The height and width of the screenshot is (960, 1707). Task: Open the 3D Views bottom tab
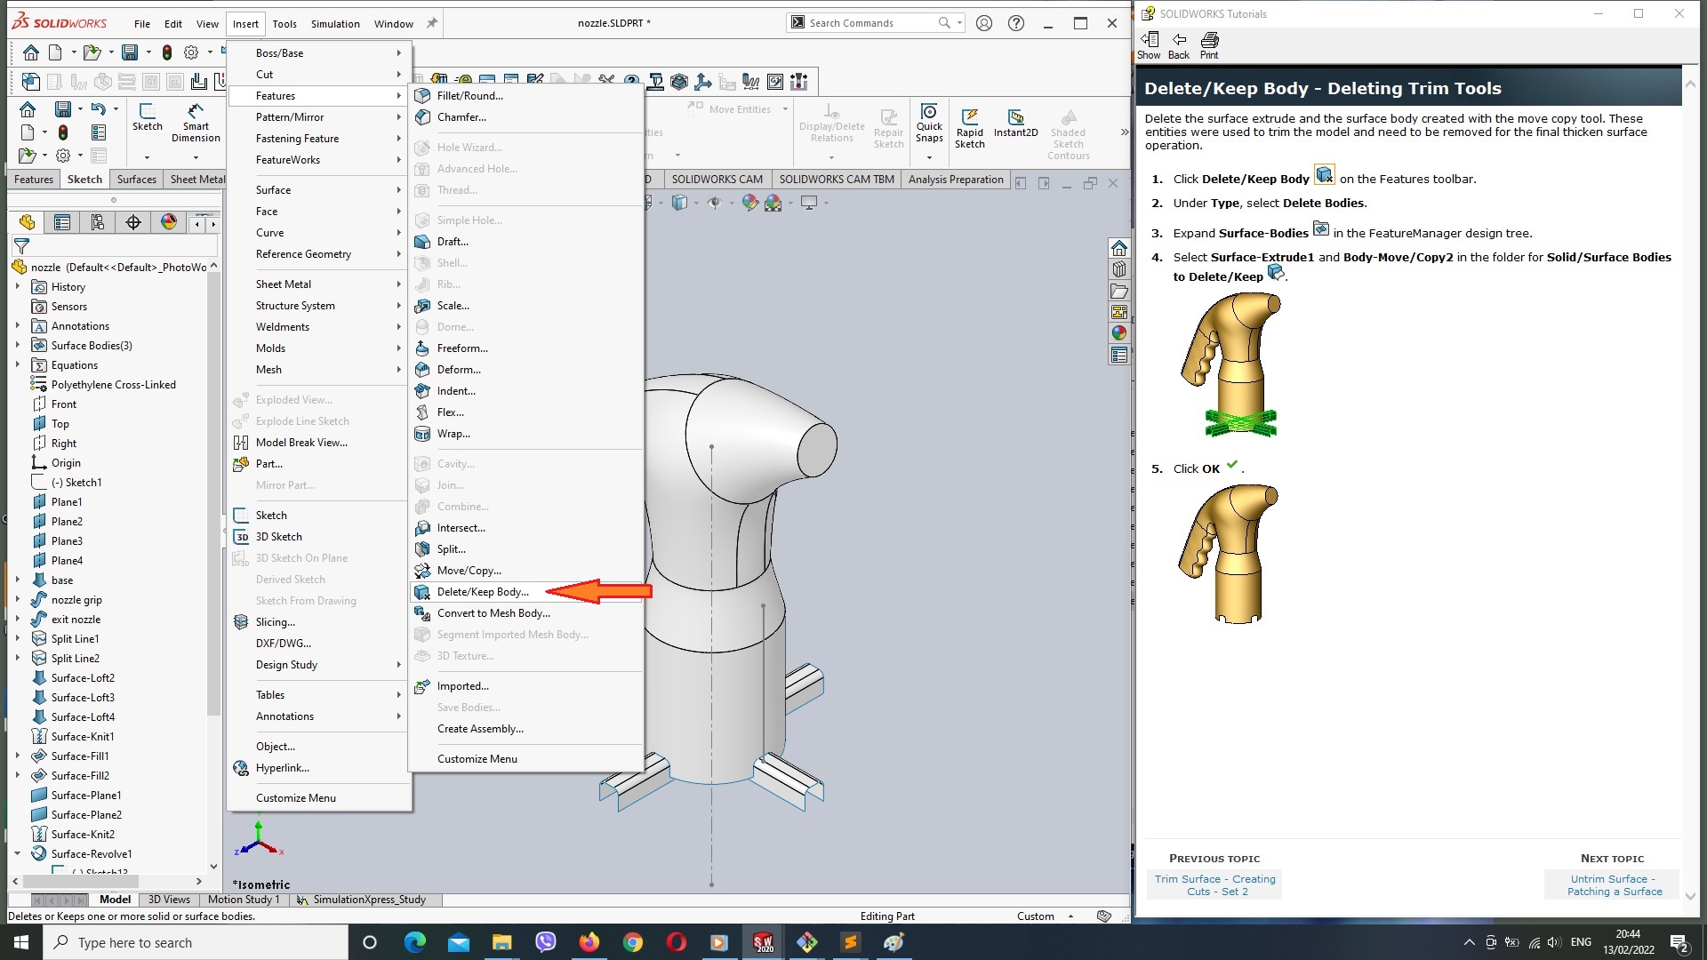click(x=169, y=900)
